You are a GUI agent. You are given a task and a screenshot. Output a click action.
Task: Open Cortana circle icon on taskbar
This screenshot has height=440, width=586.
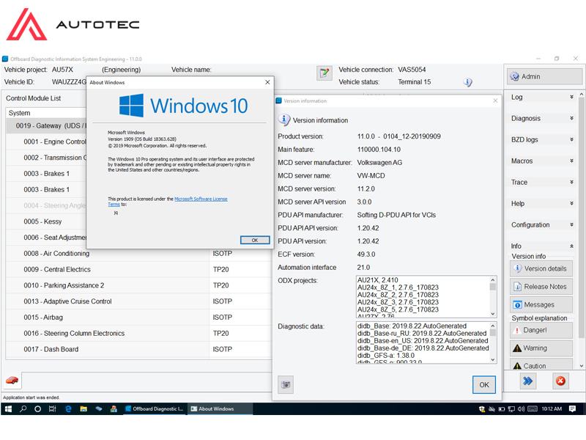(38, 409)
